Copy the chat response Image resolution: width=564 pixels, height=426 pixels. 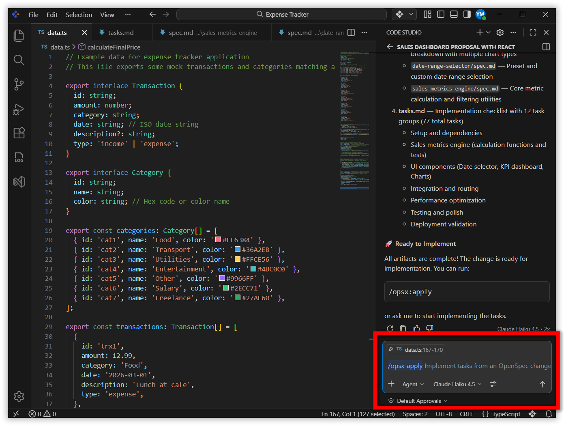tap(403, 329)
